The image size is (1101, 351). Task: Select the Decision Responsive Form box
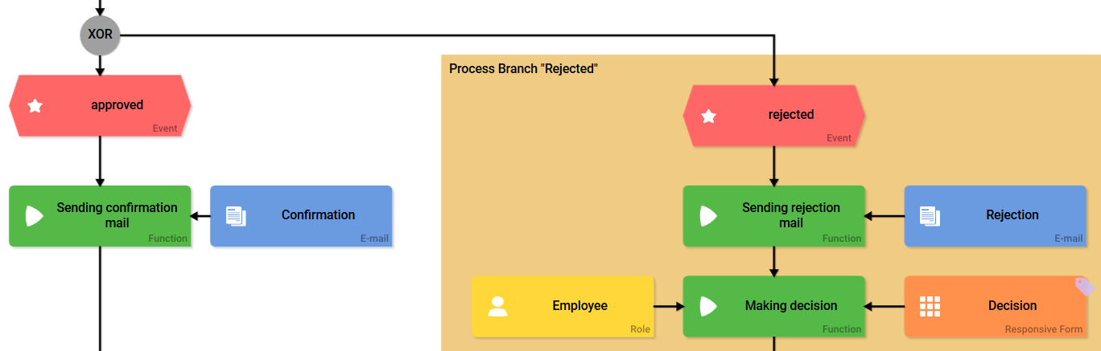(1012, 306)
